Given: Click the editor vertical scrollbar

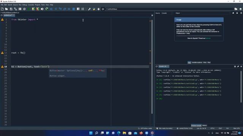Looking at the screenshot, I should [152, 66].
